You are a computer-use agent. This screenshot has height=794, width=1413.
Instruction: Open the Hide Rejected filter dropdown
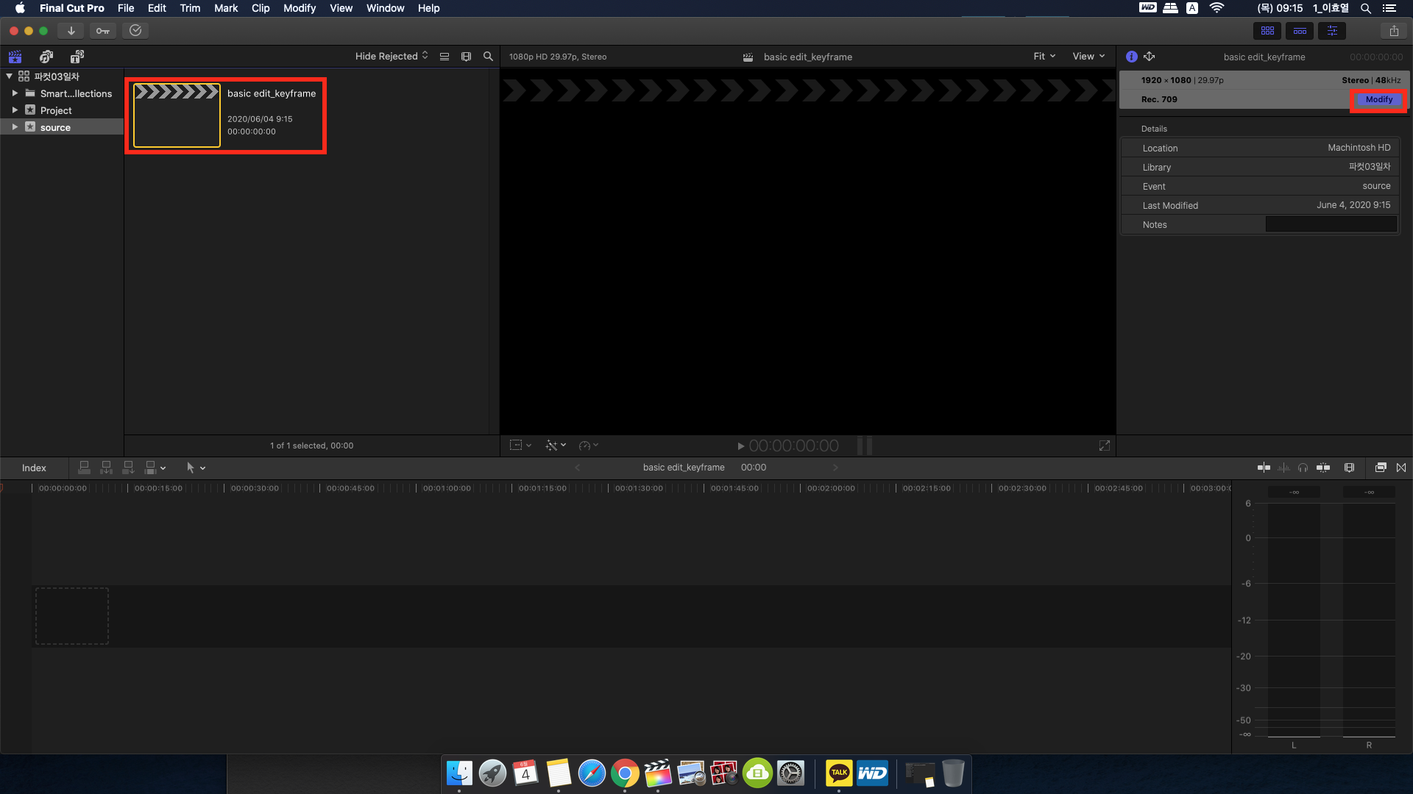pos(392,57)
